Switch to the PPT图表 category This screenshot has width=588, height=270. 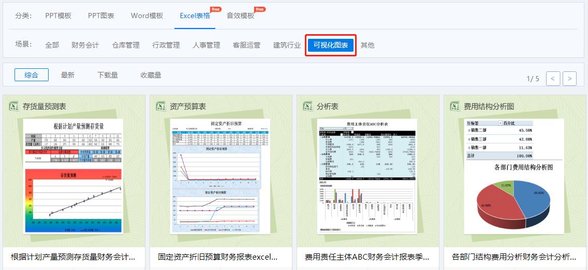click(x=101, y=16)
